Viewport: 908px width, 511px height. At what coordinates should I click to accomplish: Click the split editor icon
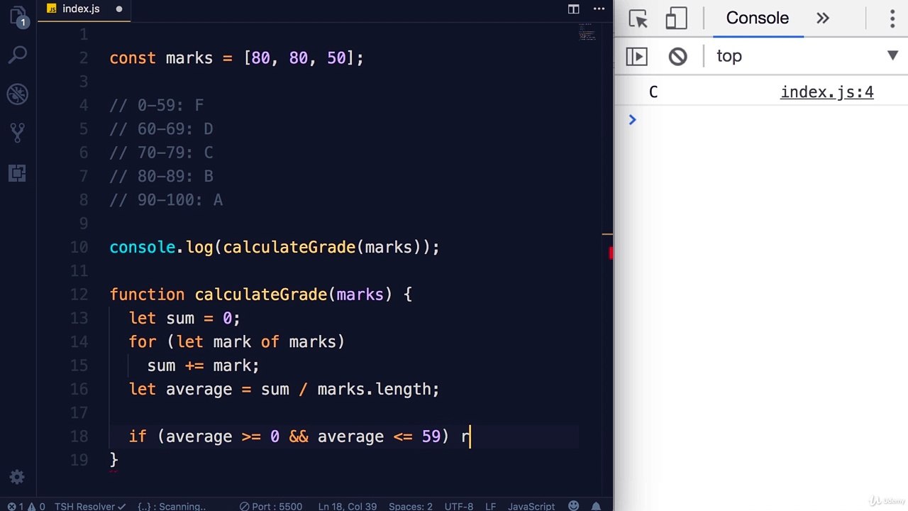(x=574, y=9)
